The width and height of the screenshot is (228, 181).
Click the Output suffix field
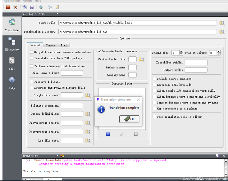pos(196,70)
